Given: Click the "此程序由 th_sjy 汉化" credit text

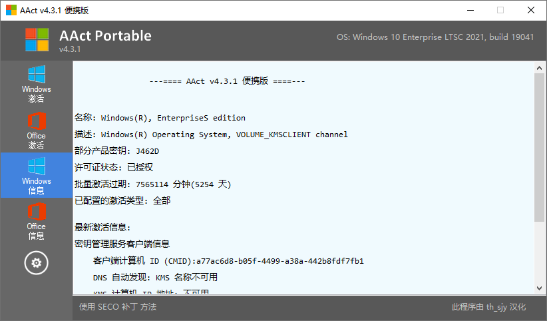Looking at the screenshot, I should [488, 307].
